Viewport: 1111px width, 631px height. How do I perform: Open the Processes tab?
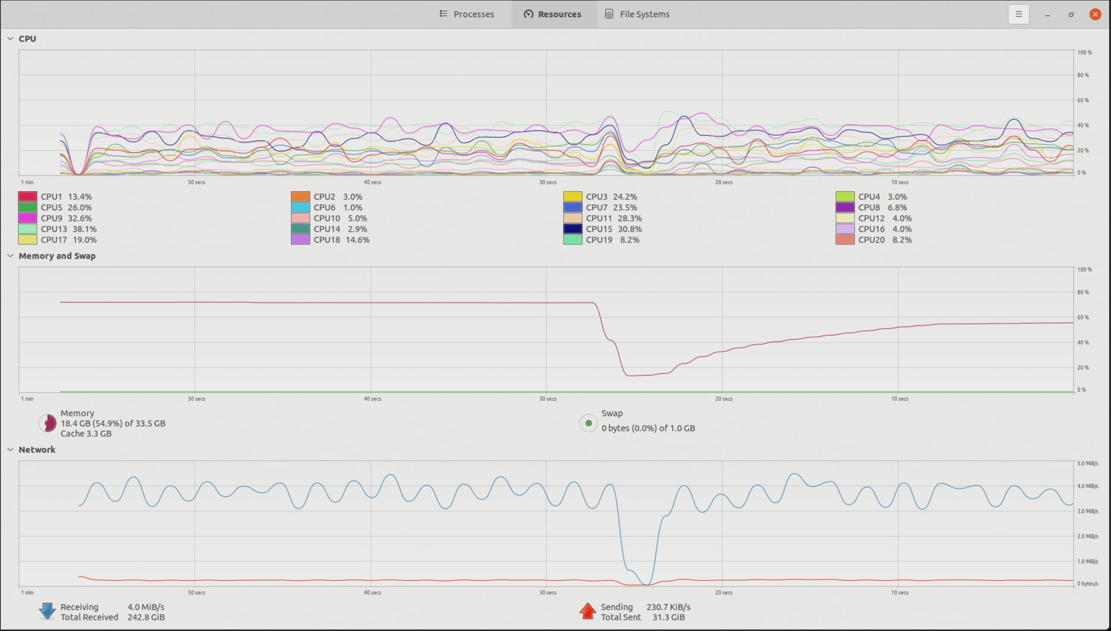click(467, 14)
